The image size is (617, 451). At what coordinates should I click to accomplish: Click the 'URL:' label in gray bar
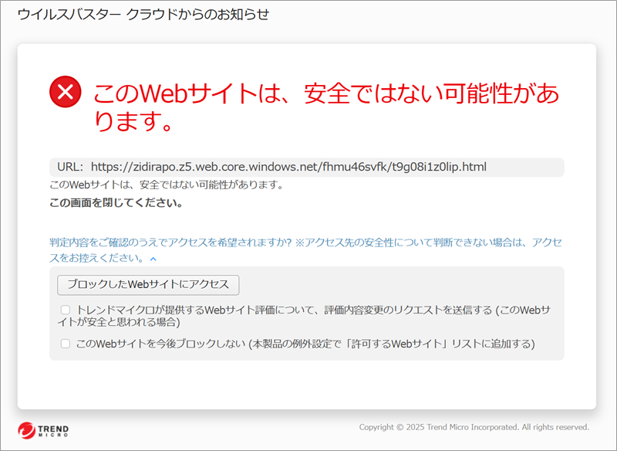[x=70, y=167]
